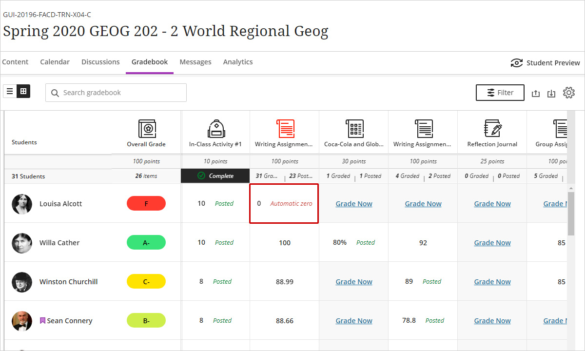Select the In-Class Activity #1 backpack icon
Screen dimensions: 585x351
[x=215, y=129]
